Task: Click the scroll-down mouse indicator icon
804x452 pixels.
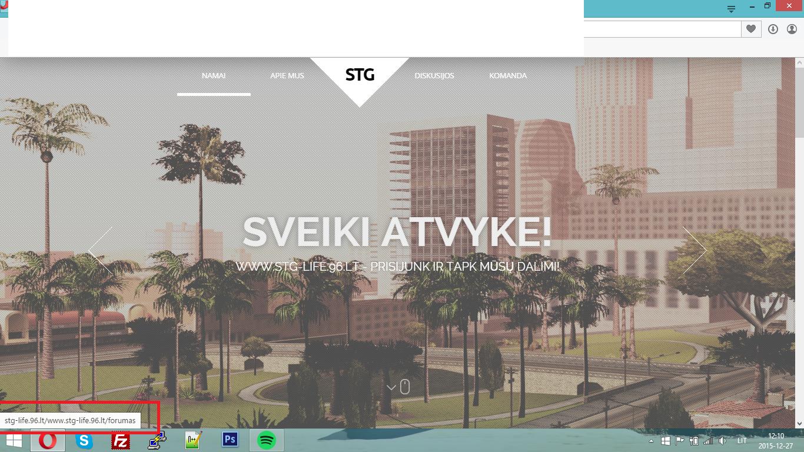Action: pyautogui.click(x=404, y=387)
